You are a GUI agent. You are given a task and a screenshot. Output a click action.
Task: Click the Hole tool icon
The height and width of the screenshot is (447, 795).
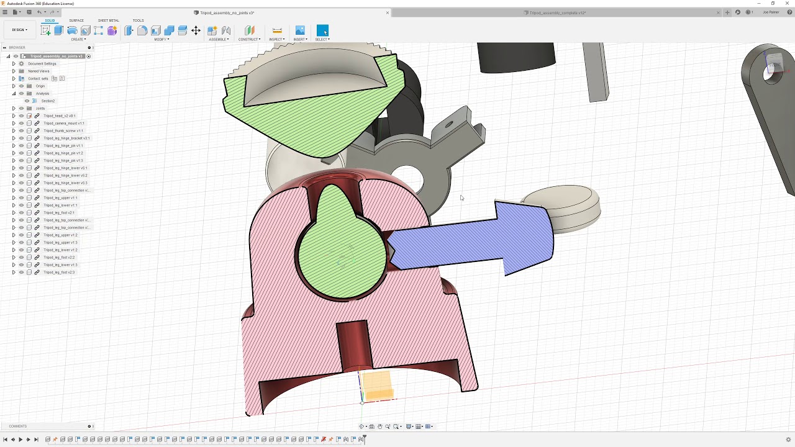point(85,30)
